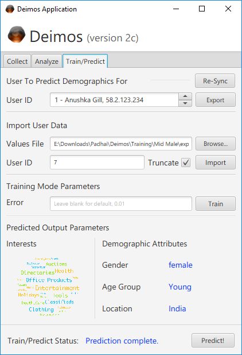
Task: Increment the User ID spinner up arrow
Action: pyautogui.click(x=185, y=97)
